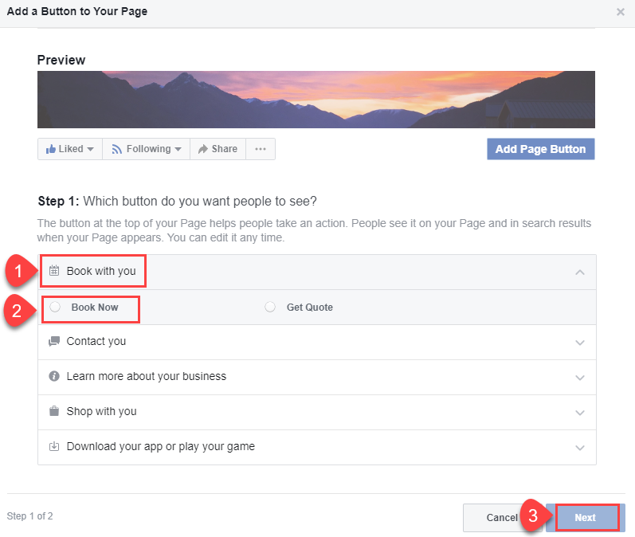Click the download icon beside Download your app
This screenshot has height=537, width=635.
pyautogui.click(x=54, y=446)
